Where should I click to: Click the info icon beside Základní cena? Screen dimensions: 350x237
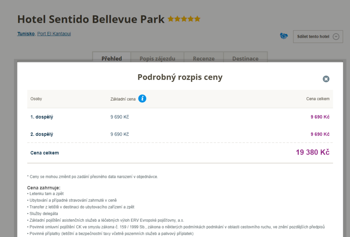coord(142,99)
